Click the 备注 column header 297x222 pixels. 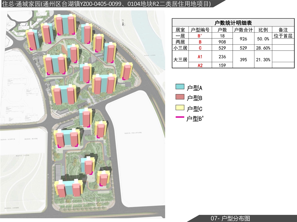(x=283, y=30)
